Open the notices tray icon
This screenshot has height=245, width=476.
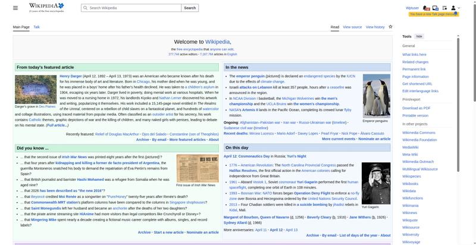(x=436, y=8)
